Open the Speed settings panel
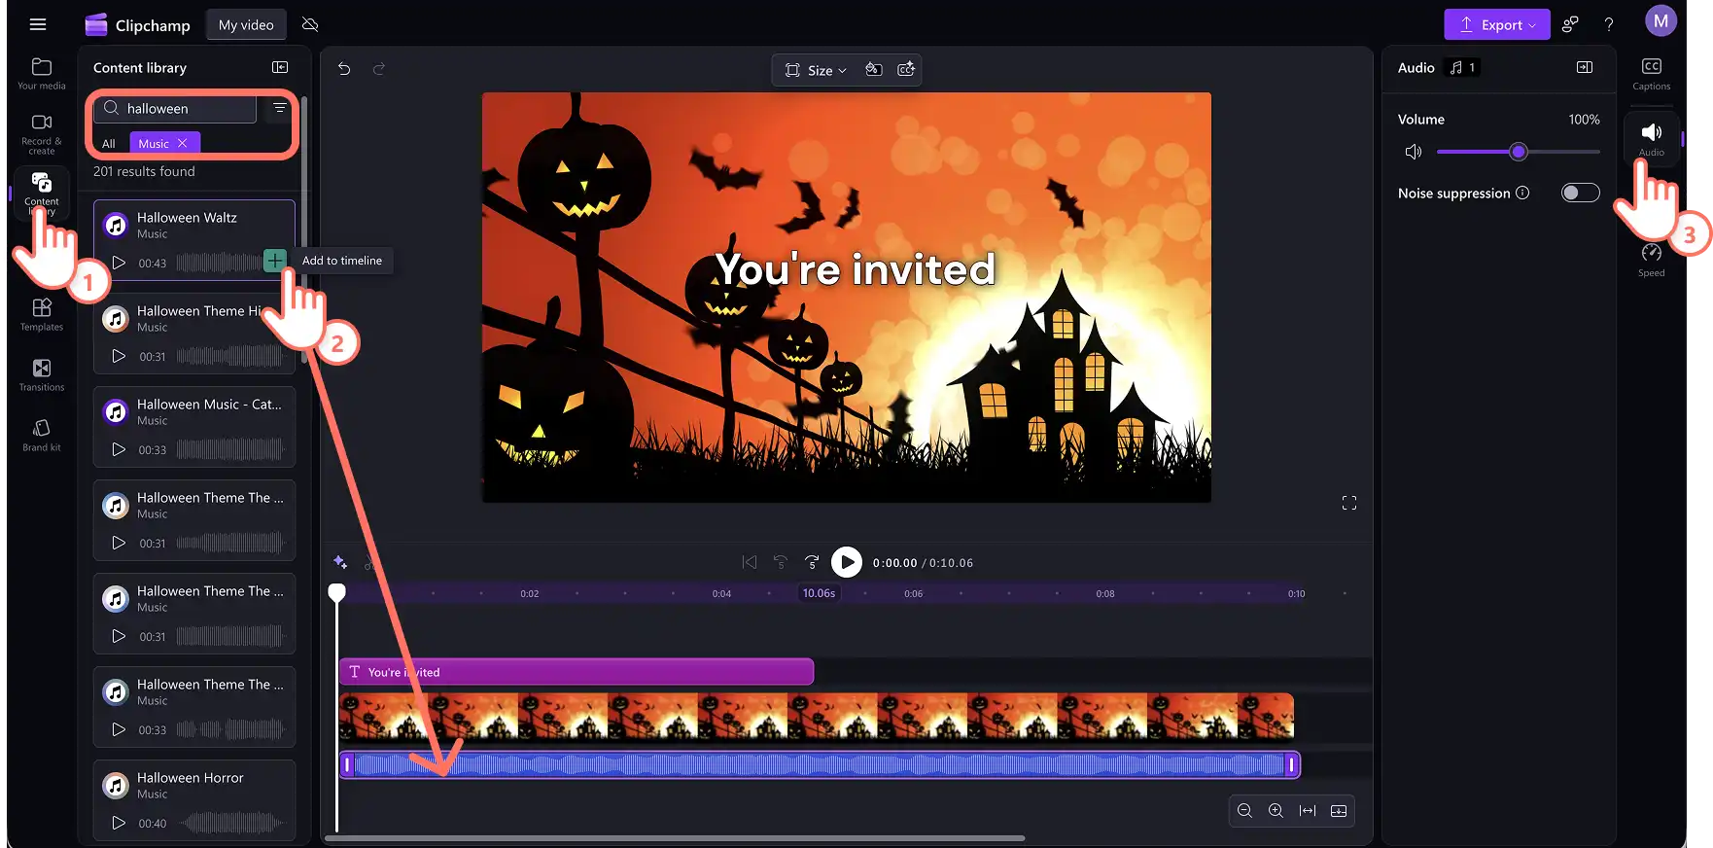This screenshot has height=848, width=1713. tap(1651, 260)
